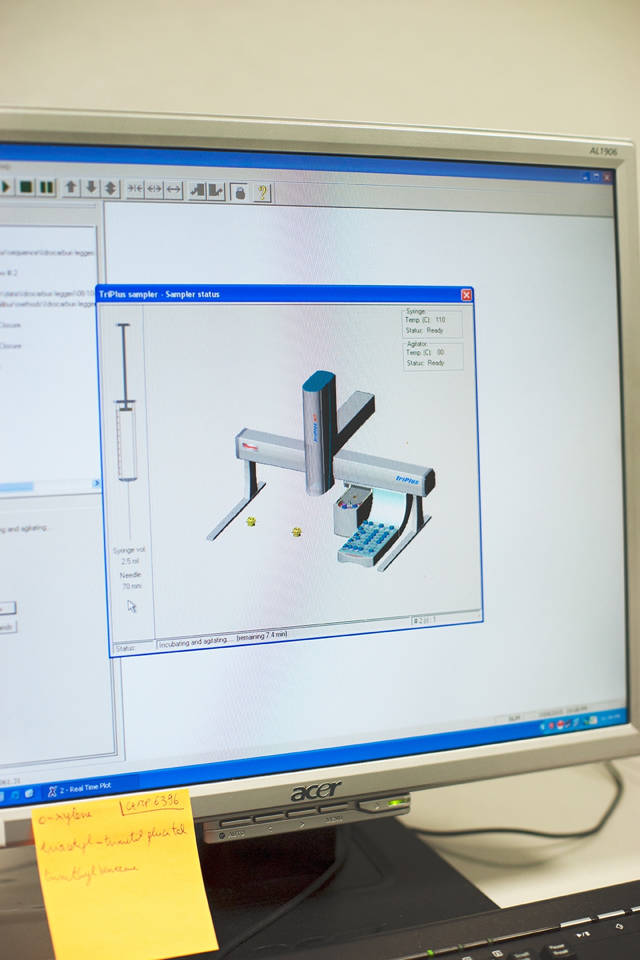Screen dimensions: 640x960
Task: Click the combined up-down arrows icon
Action: tap(110, 188)
